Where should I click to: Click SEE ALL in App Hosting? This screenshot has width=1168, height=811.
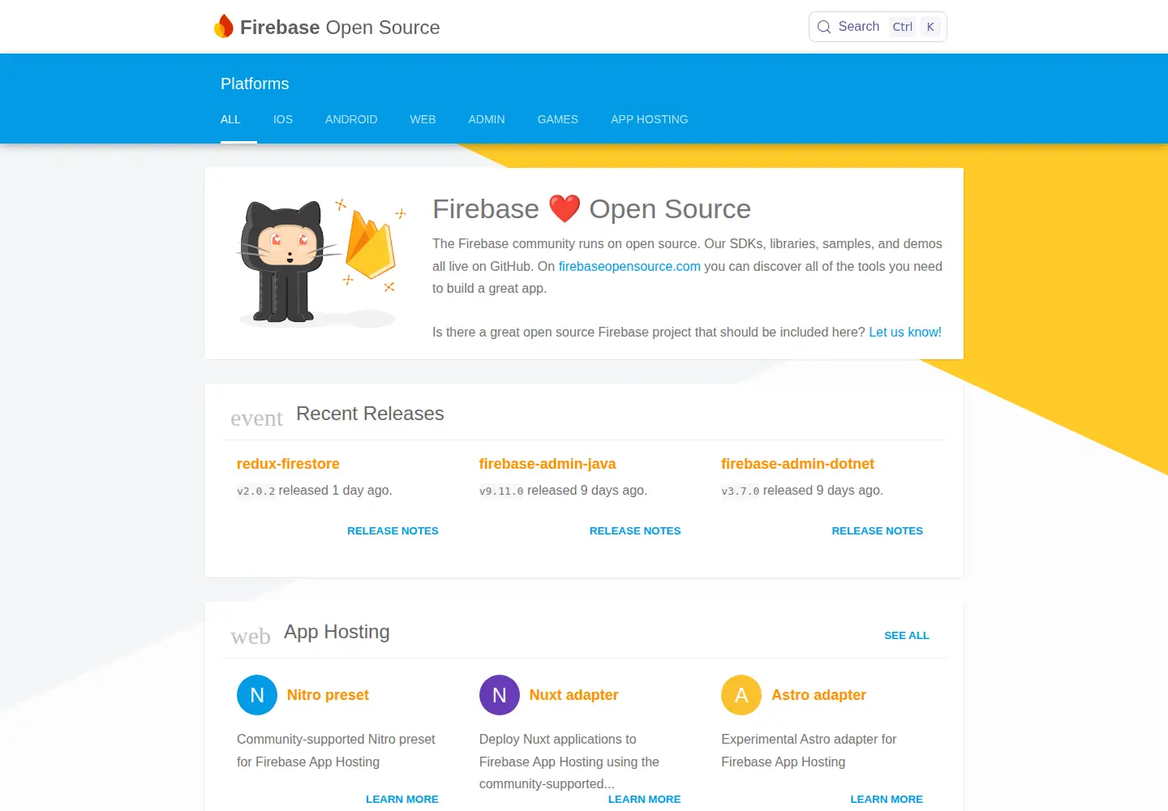[907, 635]
